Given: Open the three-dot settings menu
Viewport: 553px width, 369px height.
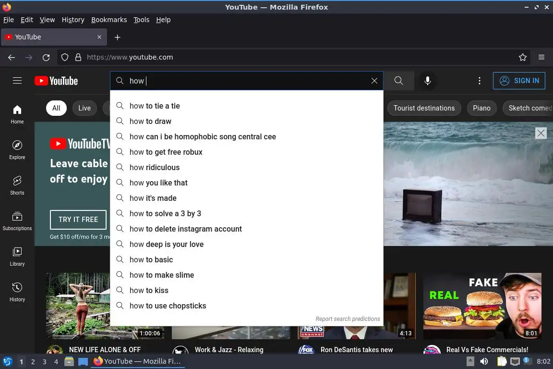Looking at the screenshot, I should 479,81.
